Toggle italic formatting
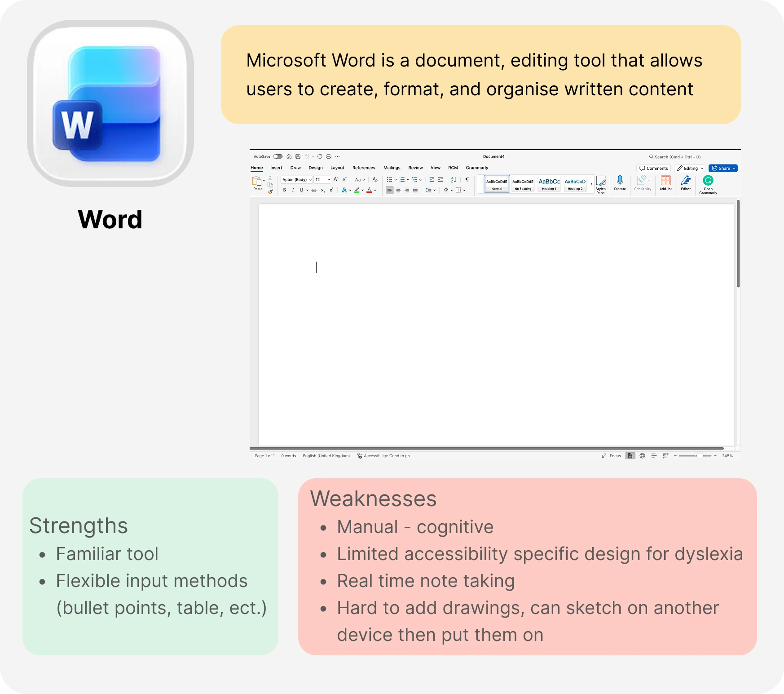The height and width of the screenshot is (694, 784). click(x=293, y=190)
